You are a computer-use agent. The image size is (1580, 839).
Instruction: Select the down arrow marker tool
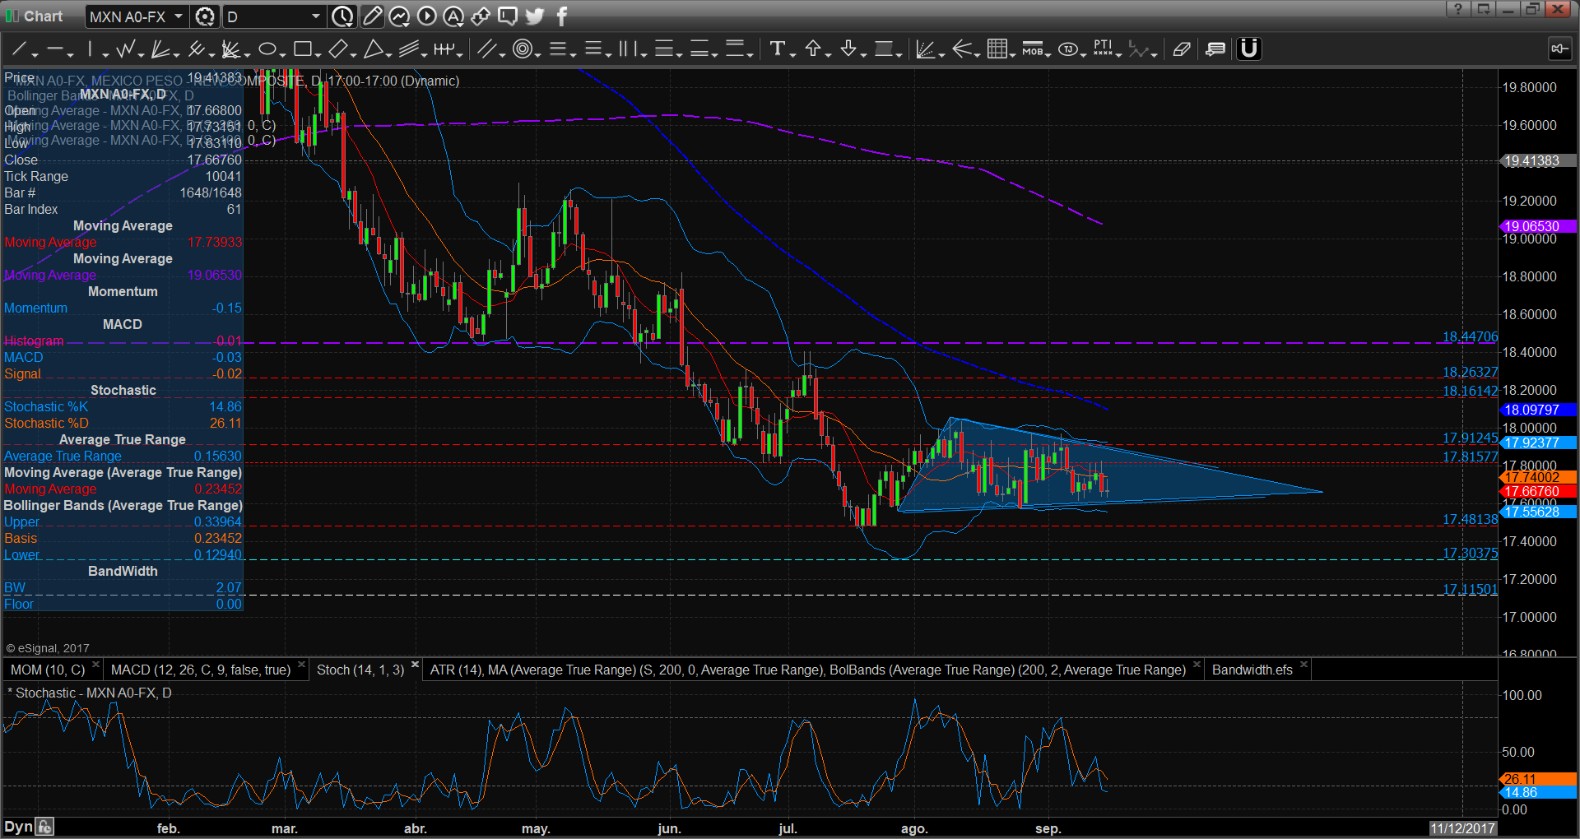[x=848, y=49]
